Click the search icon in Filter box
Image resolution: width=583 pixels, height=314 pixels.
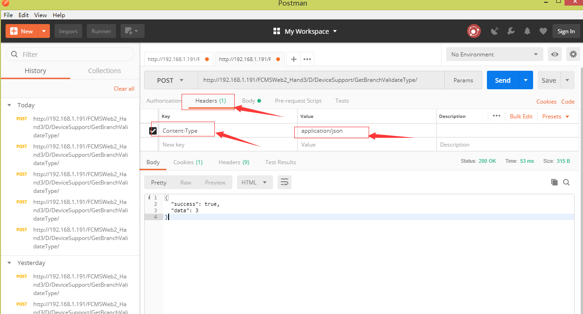click(14, 54)
